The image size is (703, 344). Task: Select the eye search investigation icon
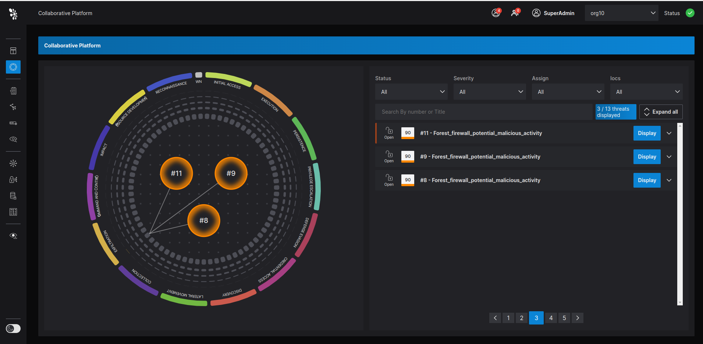[x=13, y=139]
